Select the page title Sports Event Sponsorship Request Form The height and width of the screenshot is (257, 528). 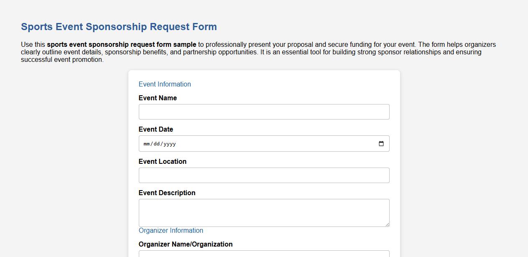point(118,26)
